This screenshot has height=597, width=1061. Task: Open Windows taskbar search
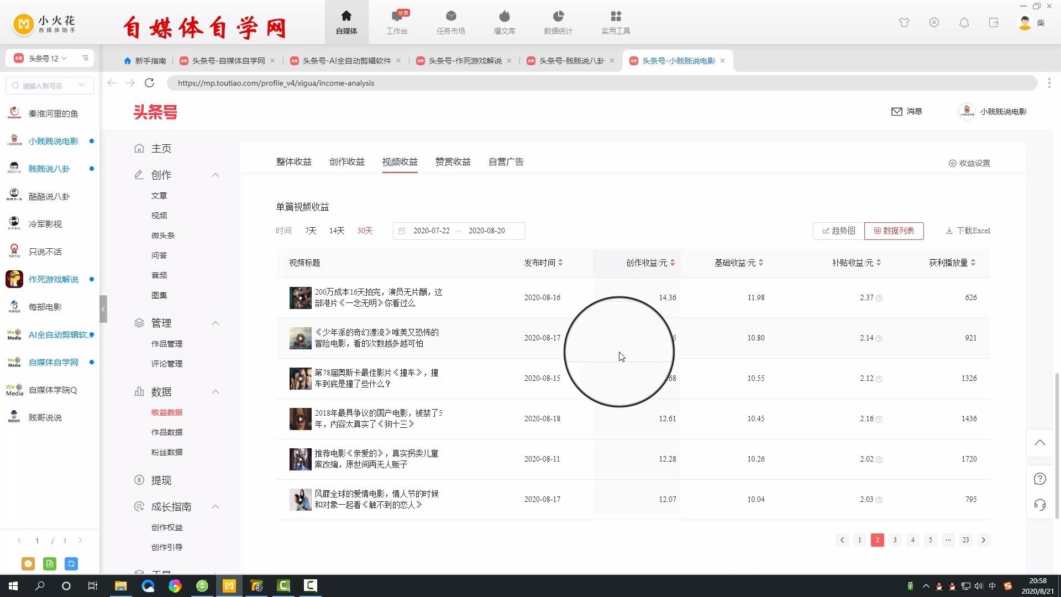40,586
